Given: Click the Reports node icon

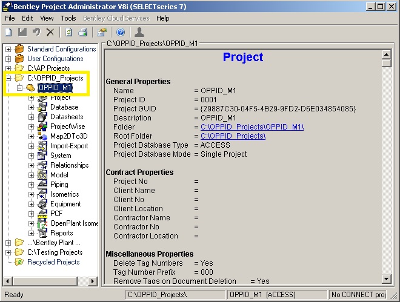Looking at the screenshot, I should click(x=42, y=233).
